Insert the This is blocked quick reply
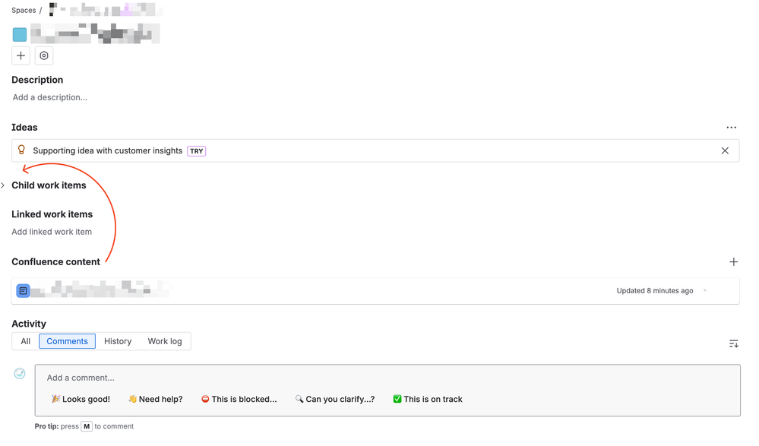This screenshot has height=446, width=759. point(239,400)
